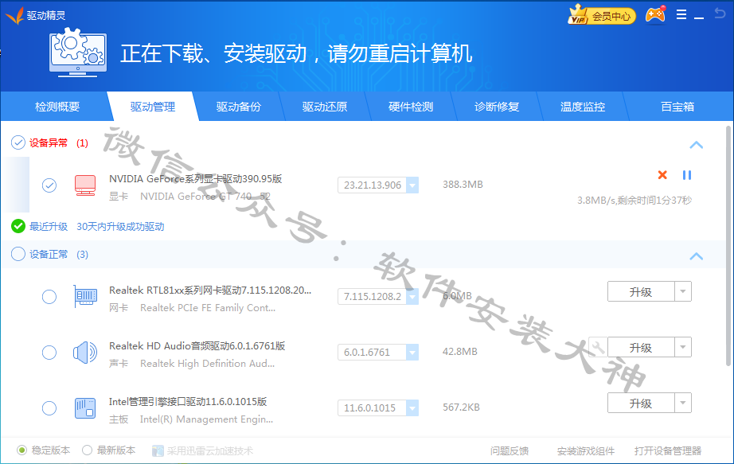Switch to the 诊断修复 tab
Image resolution: width=734 pixels, height=464 pixels.
point(497,107)
